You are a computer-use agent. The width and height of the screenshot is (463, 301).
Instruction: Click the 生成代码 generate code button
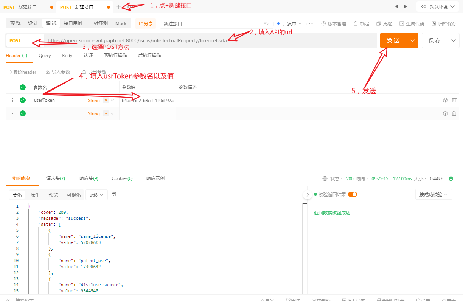coord(412,23)
